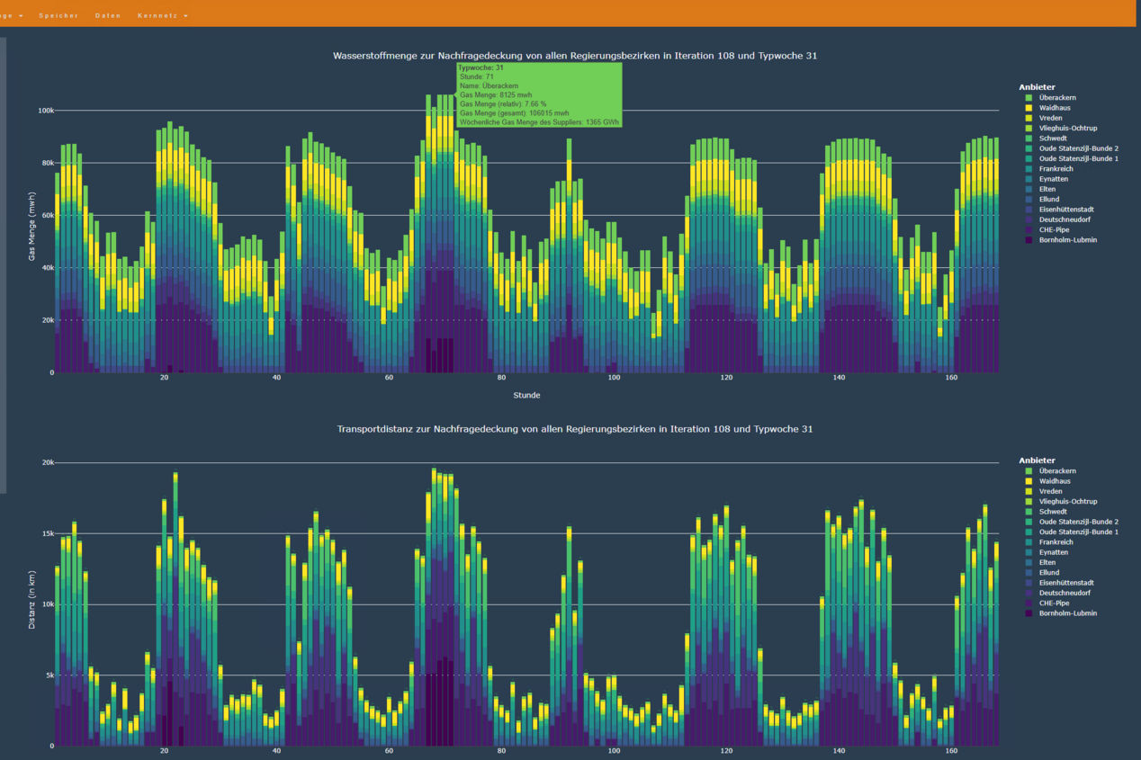Screen dimensions: 1141x760
Task: Click Elten entry in the top legend
Action: (1047, 189)
